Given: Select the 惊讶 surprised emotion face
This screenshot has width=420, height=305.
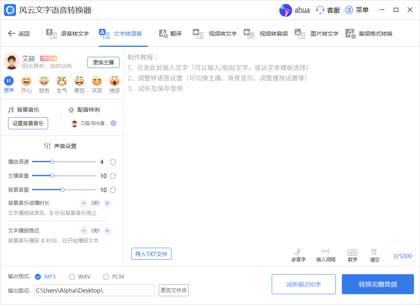Looking at the screenshot, I should [x=115, y=81].
